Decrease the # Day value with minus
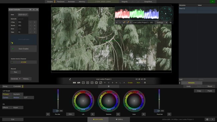 [x=30, y=22]
